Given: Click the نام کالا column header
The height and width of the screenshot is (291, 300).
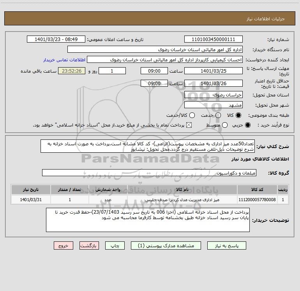Looking at the screenshot, I should 182,189.
